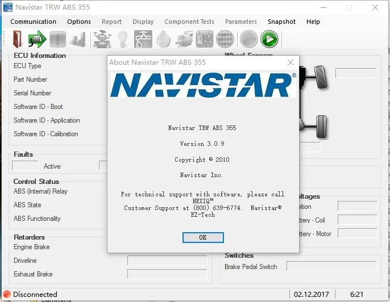Image resolution: width=390 pixels, height=302 pixels.
Task: Open the Options menu
Action: (x=79, y=22)
